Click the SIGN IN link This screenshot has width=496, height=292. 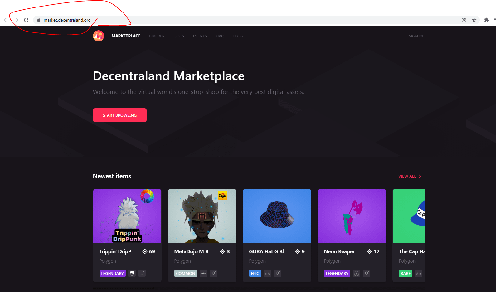(x=416, y=36)
